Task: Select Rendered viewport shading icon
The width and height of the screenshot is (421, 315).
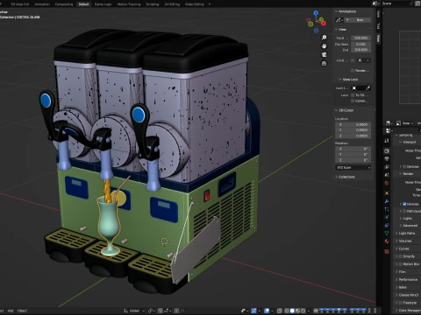Action: pos(303,311)
